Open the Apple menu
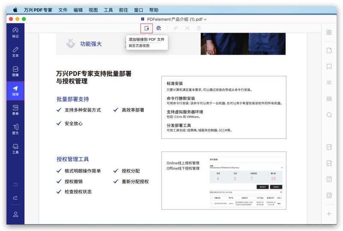 15,10
